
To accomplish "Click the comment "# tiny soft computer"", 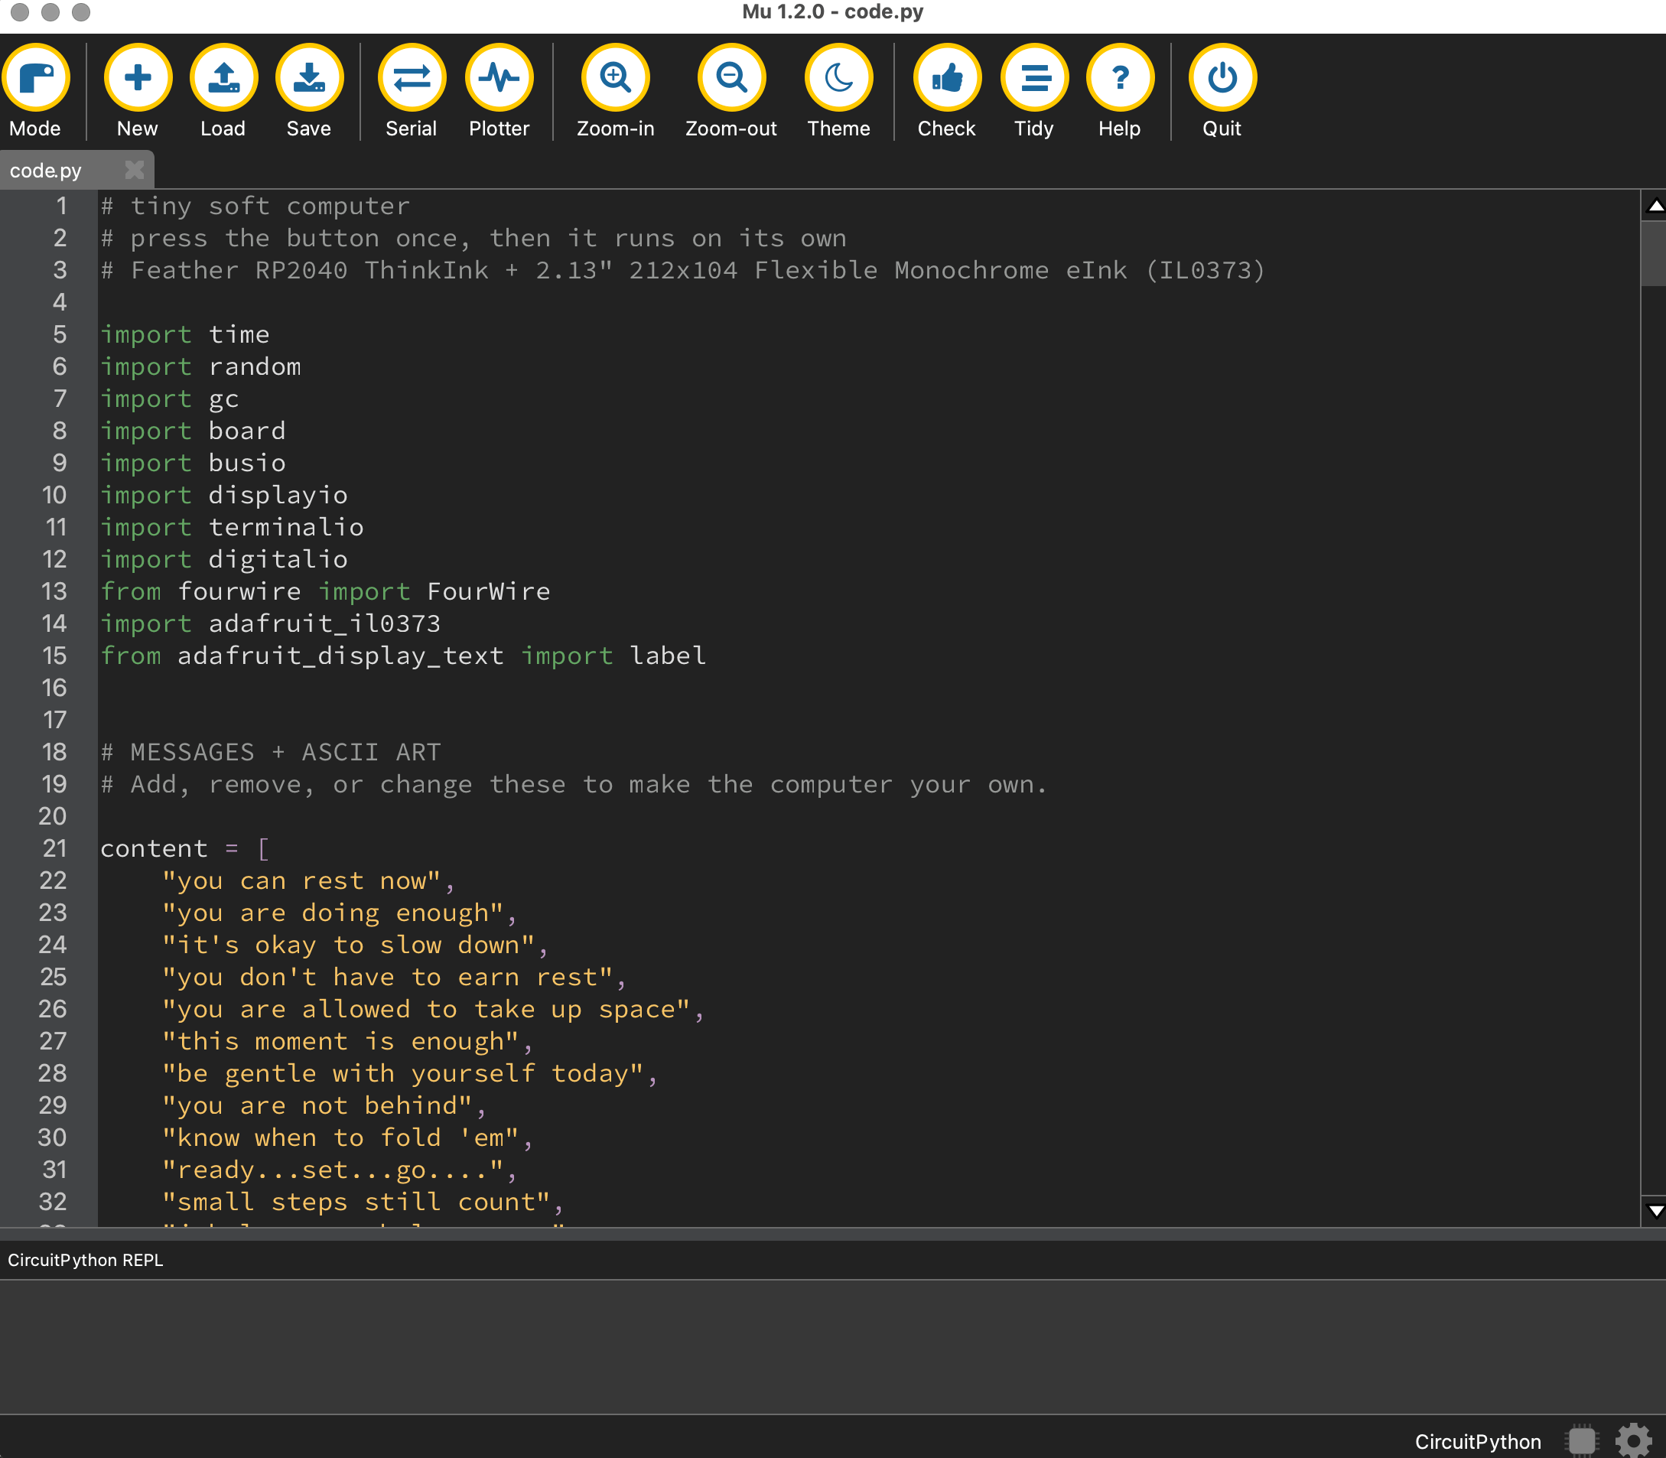I will 255,206.
